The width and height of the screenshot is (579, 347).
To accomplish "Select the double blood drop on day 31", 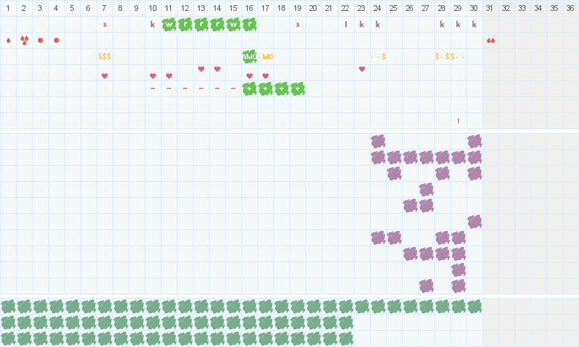I will click(x=491, y=40).
